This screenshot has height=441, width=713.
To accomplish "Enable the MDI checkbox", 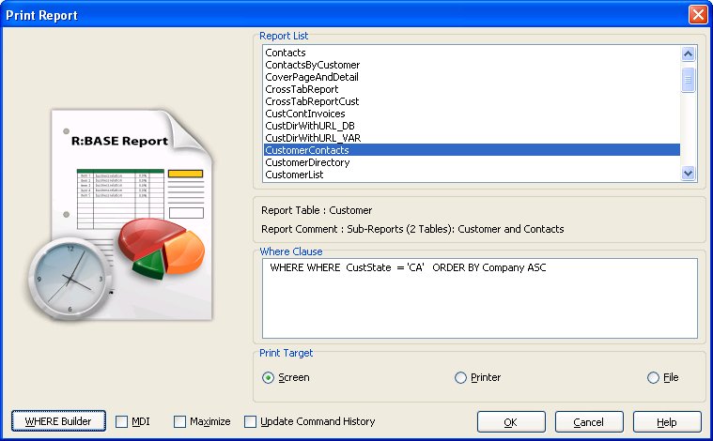I will click(x=122, y=422).
